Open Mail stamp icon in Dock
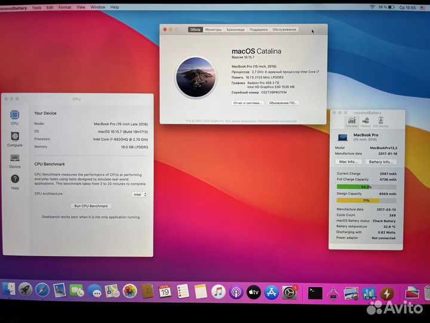 coord(60,290)
